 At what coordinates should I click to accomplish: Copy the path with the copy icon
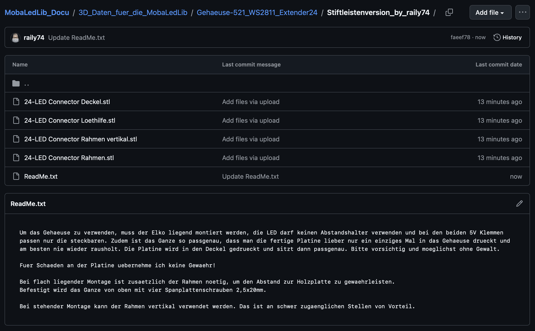[x=449, y=12]
